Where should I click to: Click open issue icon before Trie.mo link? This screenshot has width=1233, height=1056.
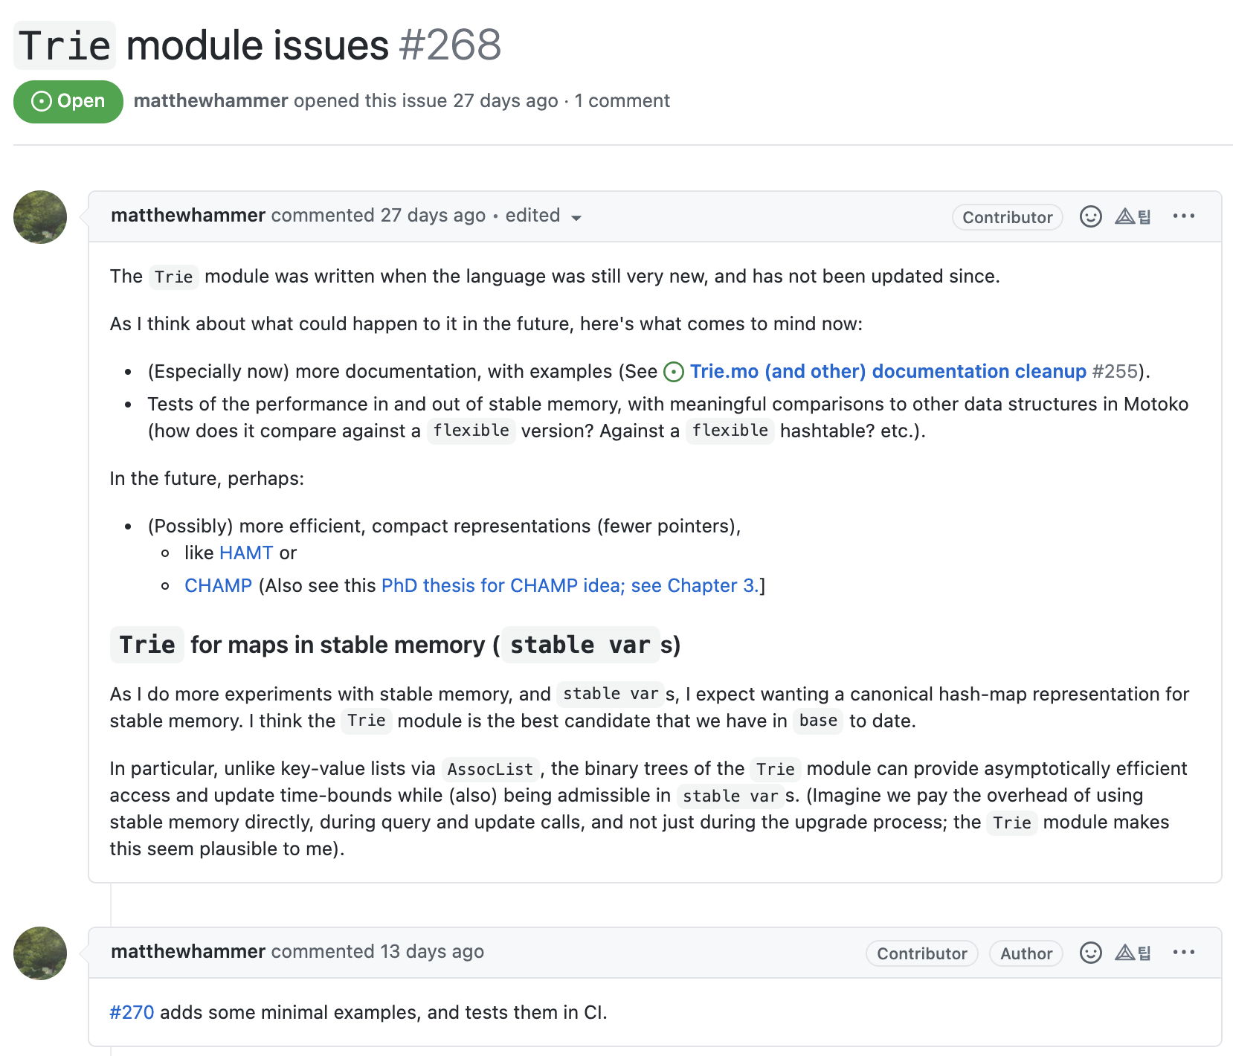coord(674,372)
